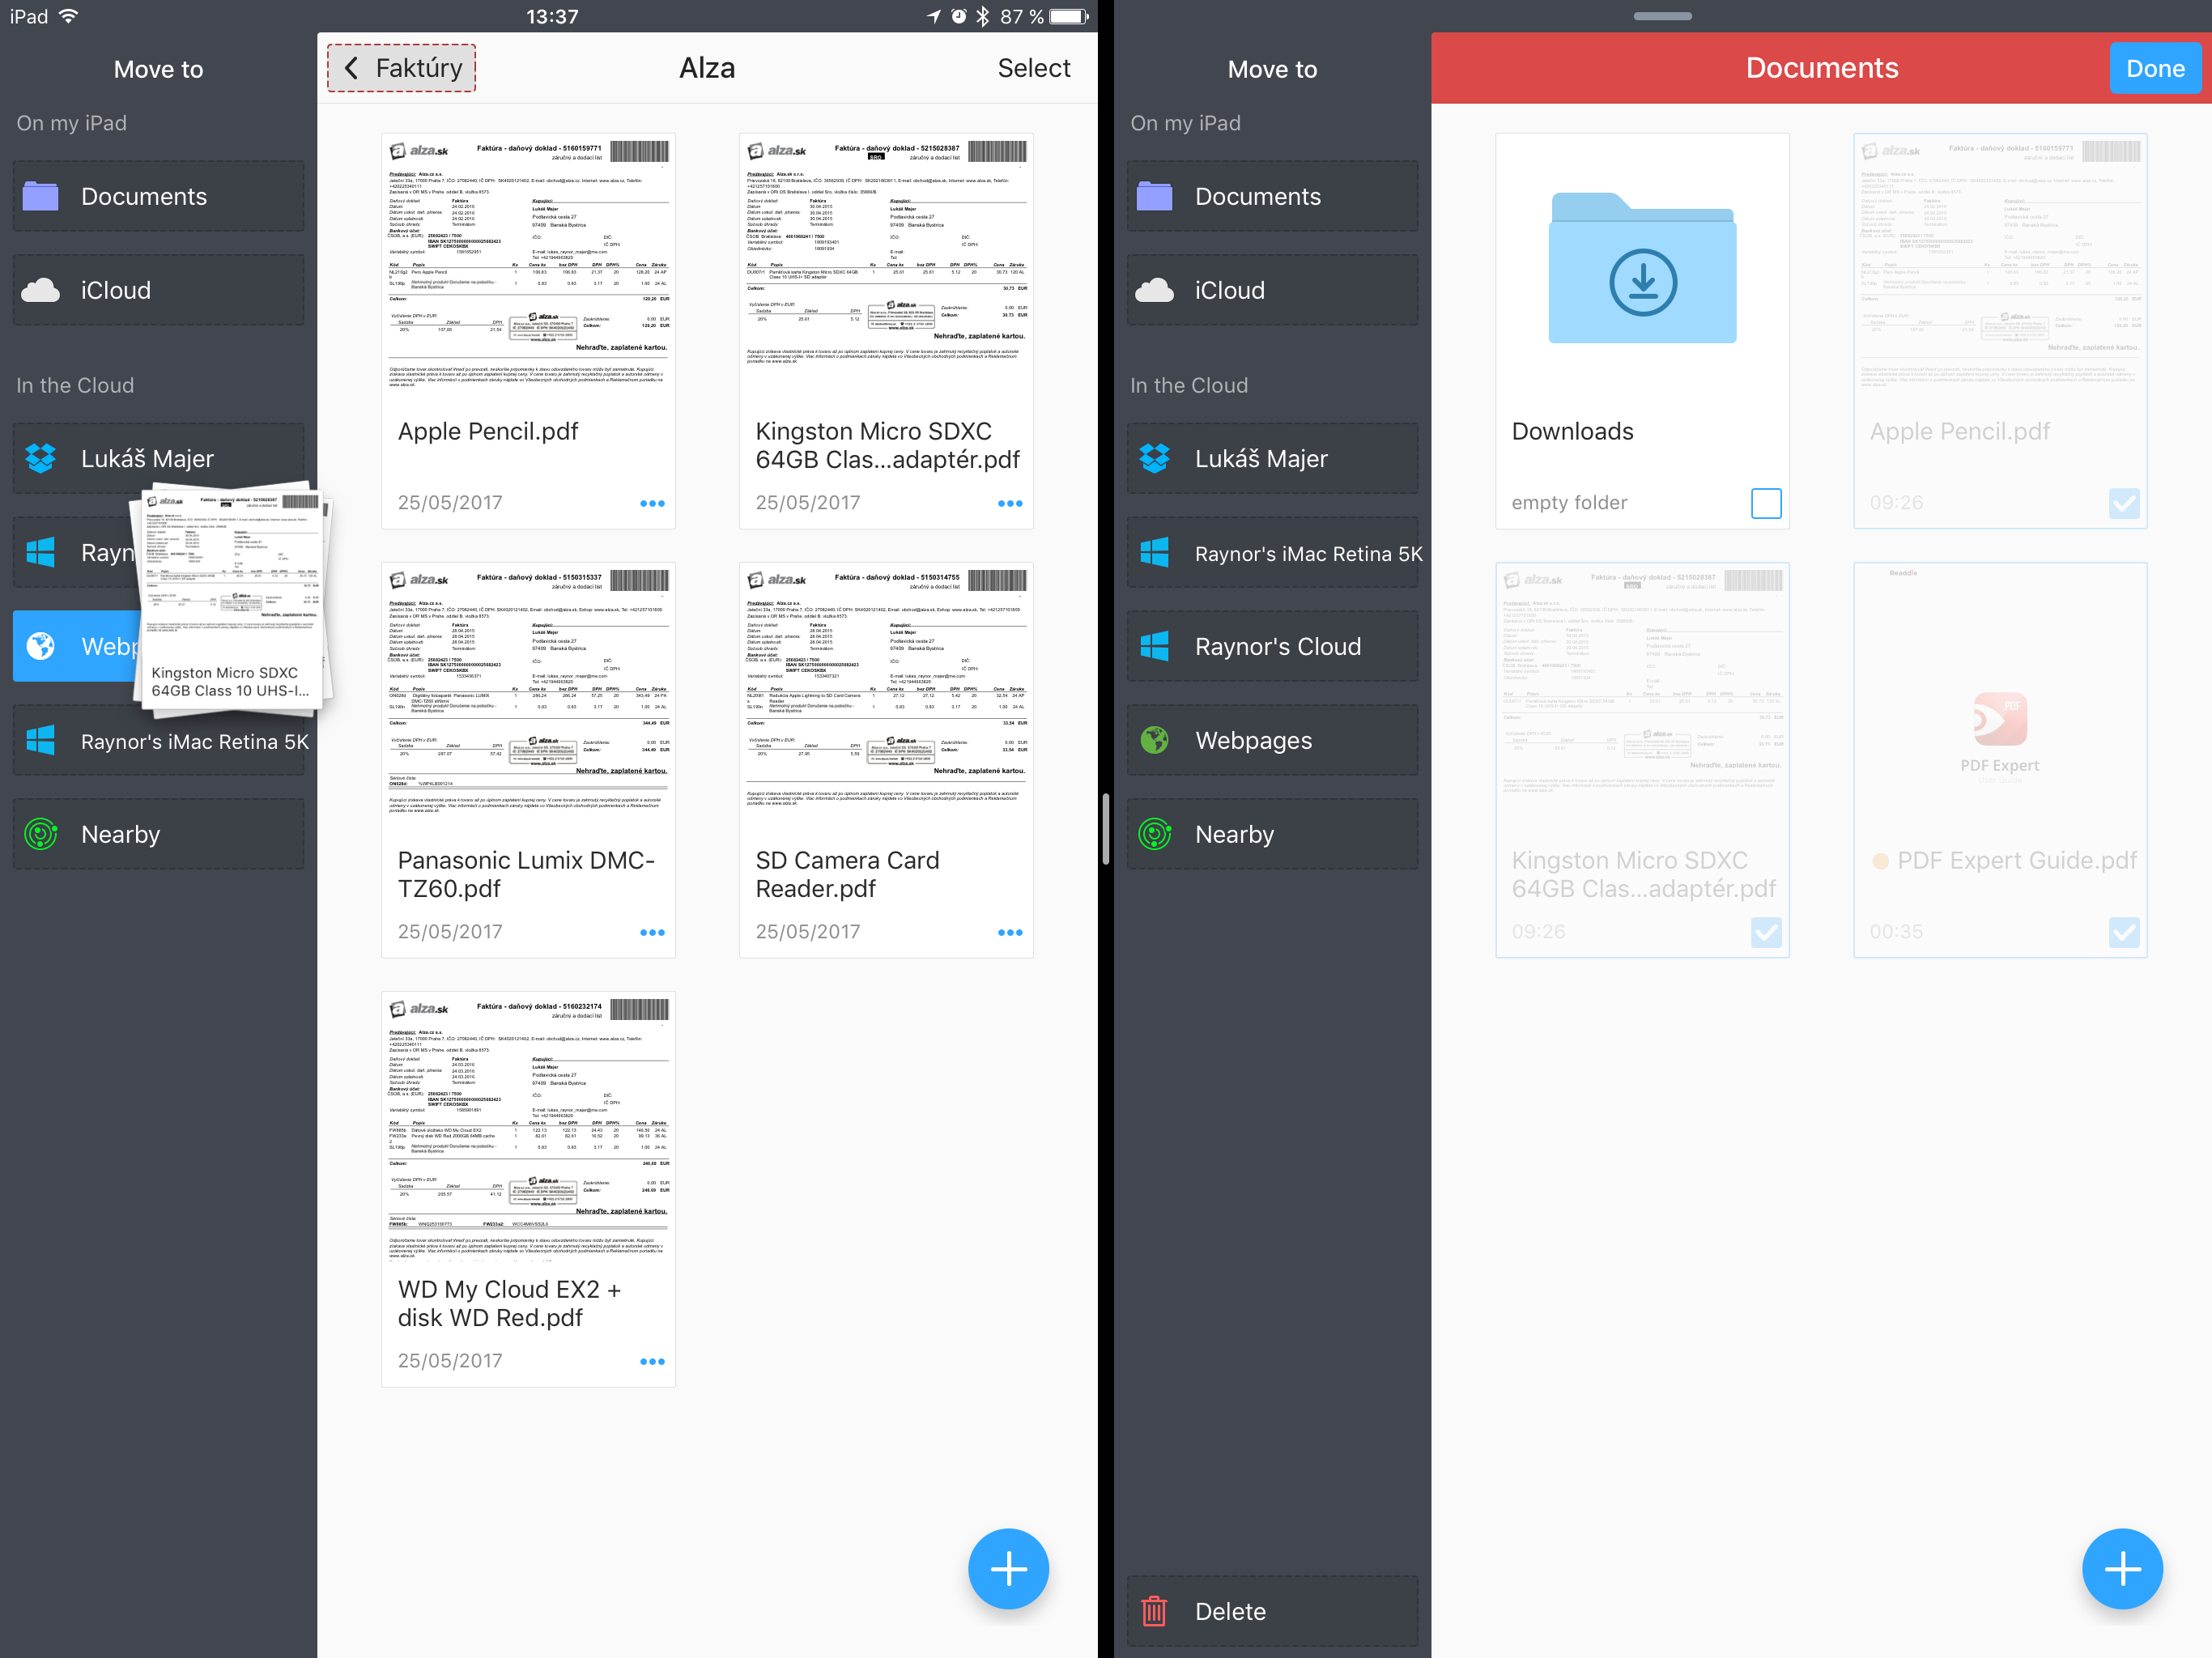The width and height of the screenshot is (2212, 1658).
Task: Uncheck Kingston Micro SDXC in Documents pane
Action: [1766, 932]
